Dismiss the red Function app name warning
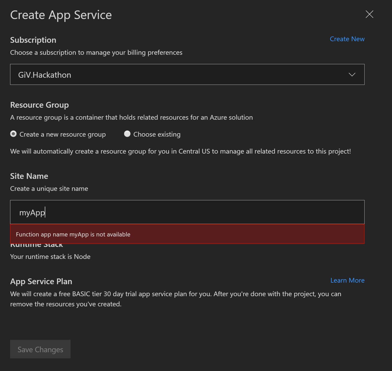392x371 pixels. (187, 234)
